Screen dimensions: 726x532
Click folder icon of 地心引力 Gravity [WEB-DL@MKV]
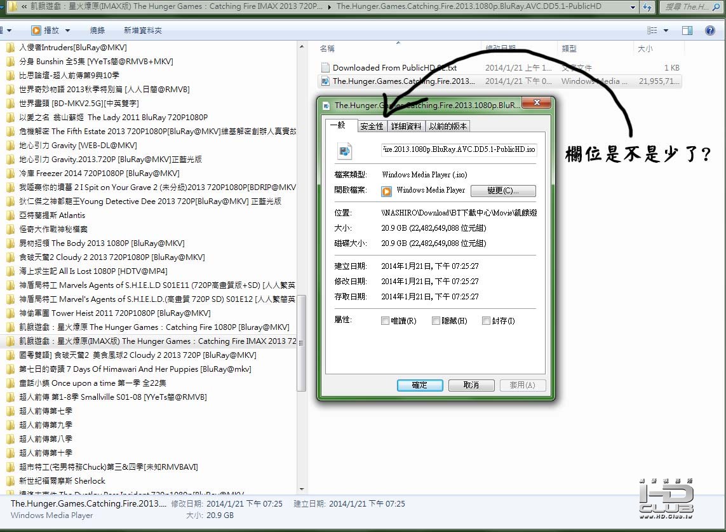tap(10, 146)
